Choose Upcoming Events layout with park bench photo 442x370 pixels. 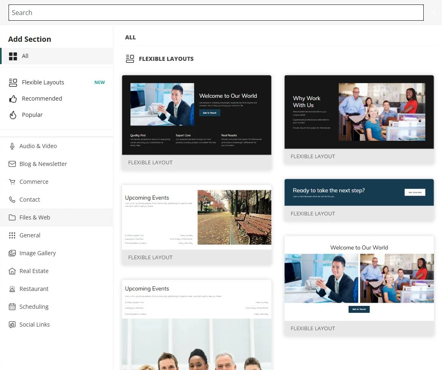[x=197, y=224]
